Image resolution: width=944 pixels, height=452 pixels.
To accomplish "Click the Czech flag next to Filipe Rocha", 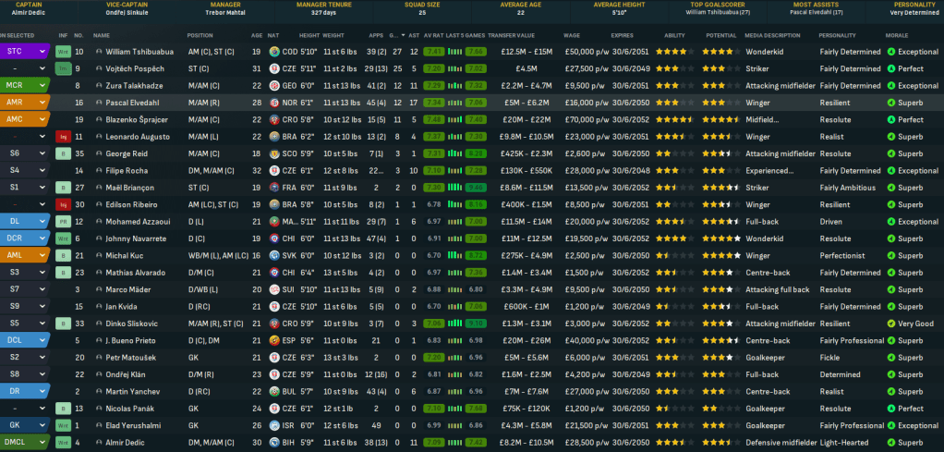I will click(274, 171).
